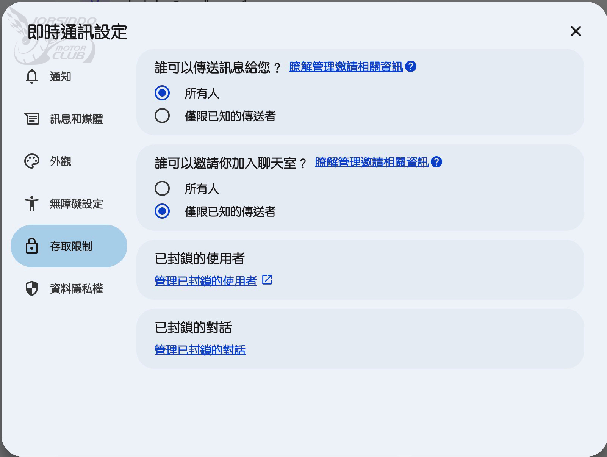Click the 誰可以傳送訊息給您？ question text
The width and height of the screenshot is (607, 457).
[x=218, y=68]
